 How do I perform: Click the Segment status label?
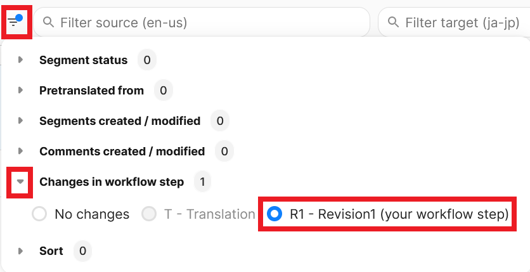coord(83,60)
